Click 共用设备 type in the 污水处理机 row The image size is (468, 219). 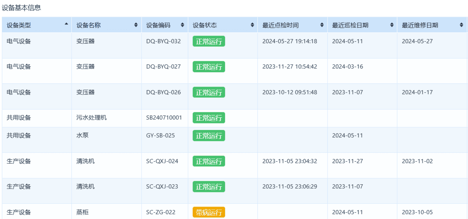[x=19, y=118]
